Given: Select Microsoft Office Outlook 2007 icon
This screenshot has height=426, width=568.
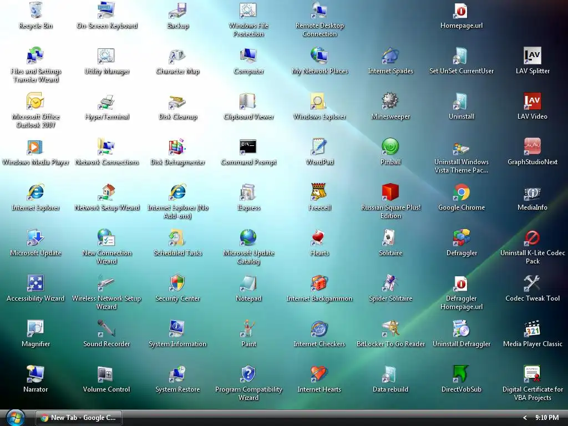Looking at the screenshot, I should click(x=35, y=101).
